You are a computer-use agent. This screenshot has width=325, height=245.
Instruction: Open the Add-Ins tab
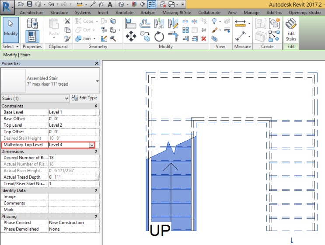pos(274,13)
